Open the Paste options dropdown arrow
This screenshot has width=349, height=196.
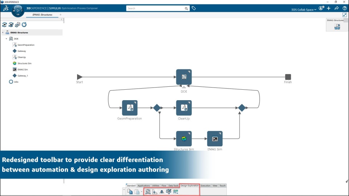click(141, 192)
